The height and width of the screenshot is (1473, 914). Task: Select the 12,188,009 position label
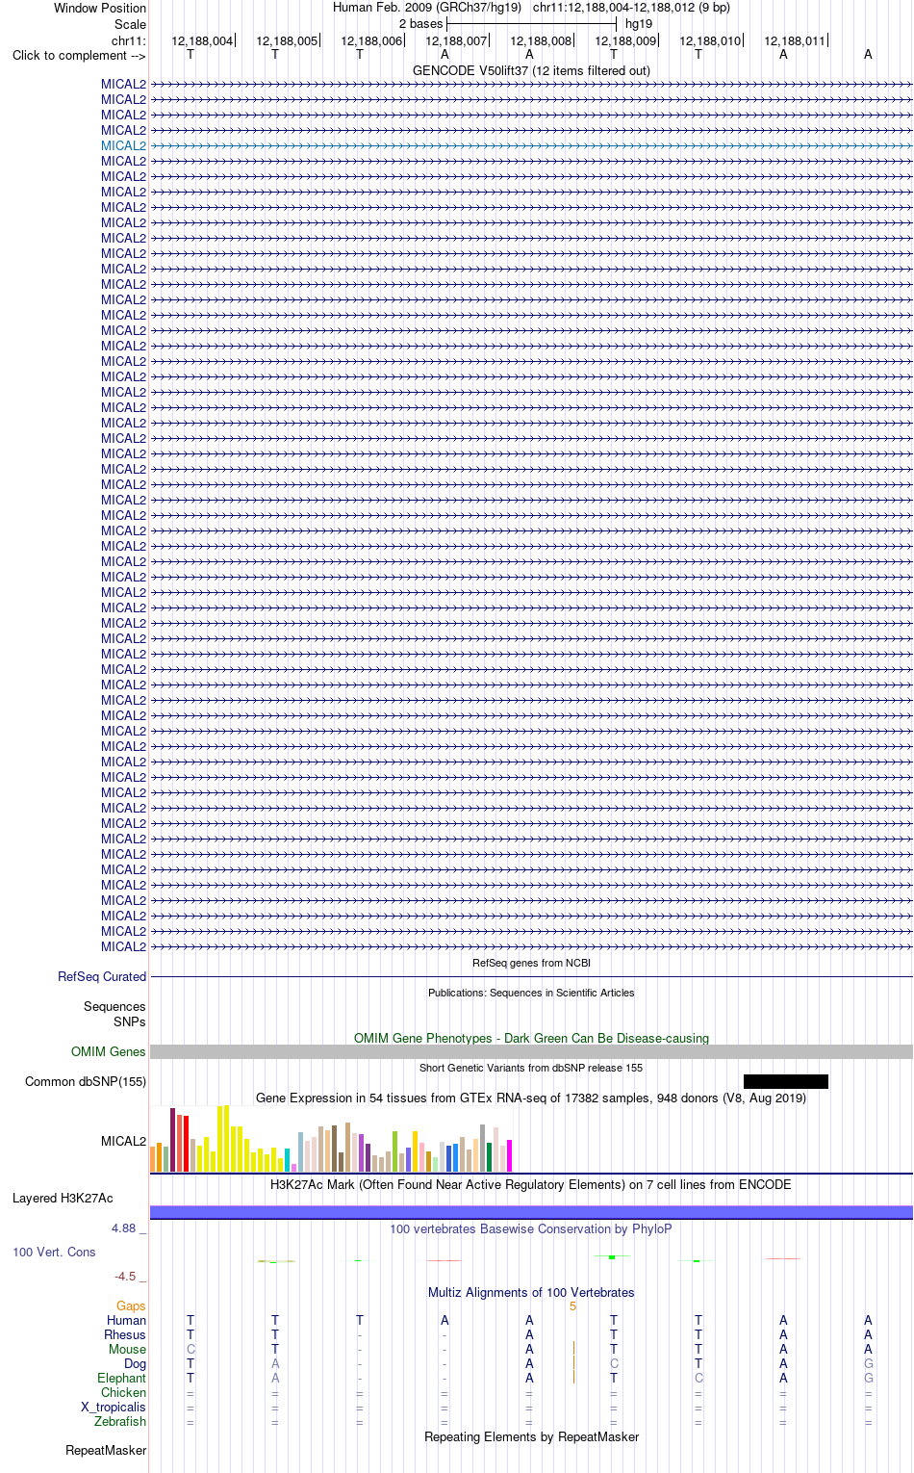tap(625, 40)
